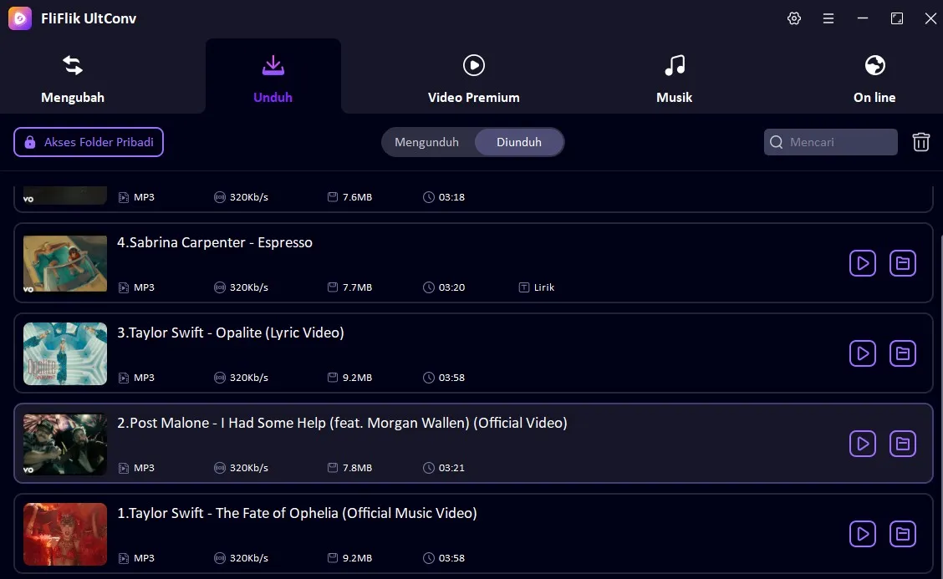Go to the On line section
Screen dimensions: 943x579
pyautogui.click(x=874, y=75)
